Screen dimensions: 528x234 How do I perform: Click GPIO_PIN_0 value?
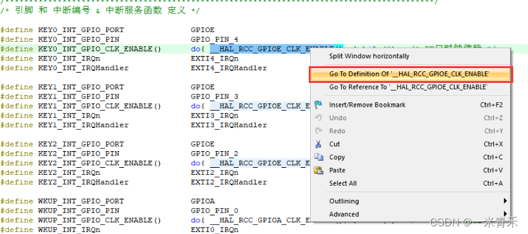(x=215, y=210)
